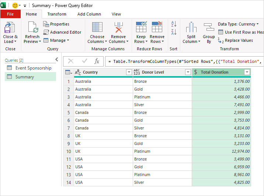Viewport: 264px width, 196px height.
Task: Click Silver in row 7
Action: click(139, 128)
